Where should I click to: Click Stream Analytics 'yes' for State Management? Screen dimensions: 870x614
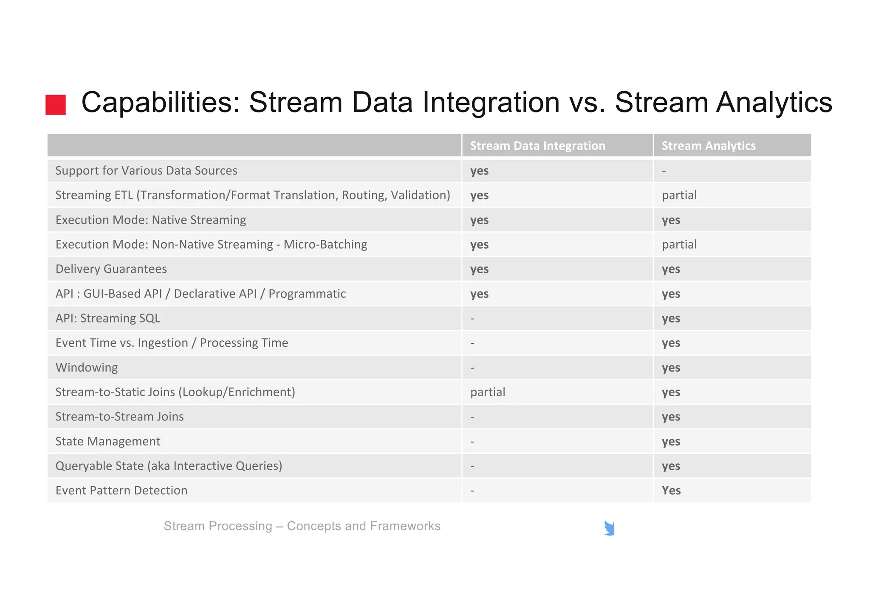(x=671, y=442)
